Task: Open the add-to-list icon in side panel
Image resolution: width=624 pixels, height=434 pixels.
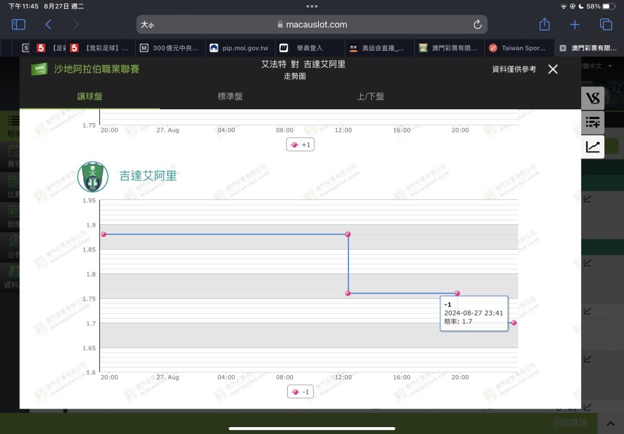Action: [593, 123]
